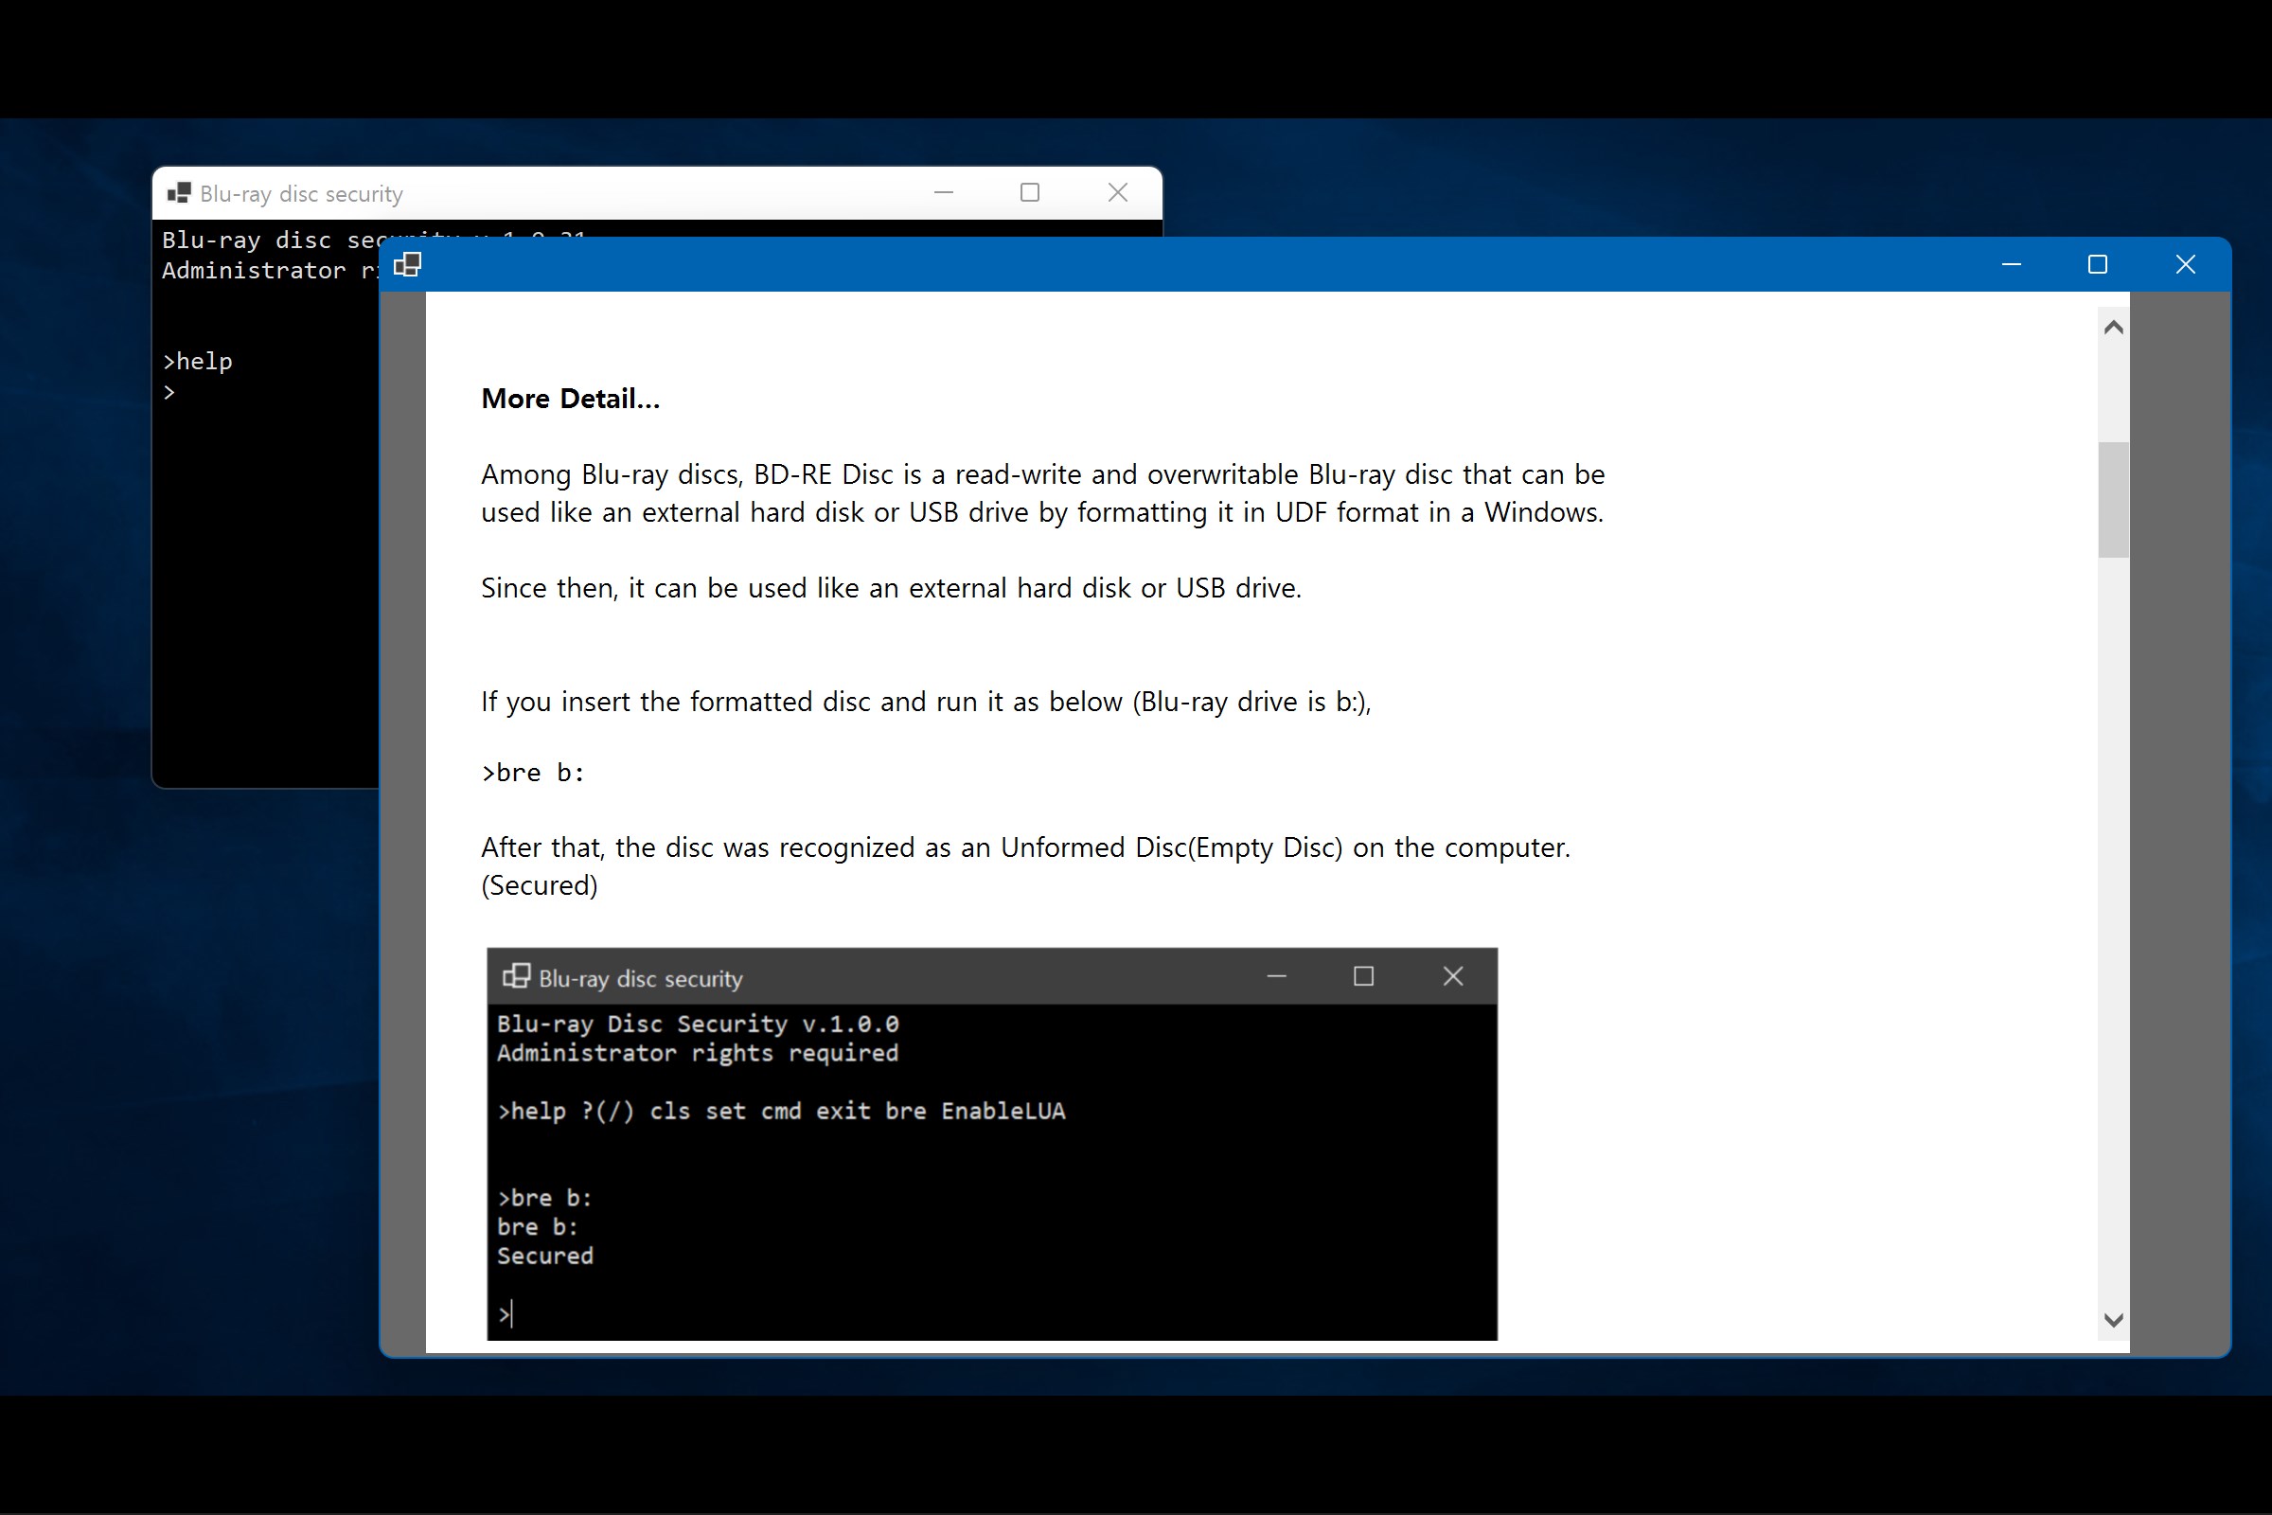
Task: Click the embedded console screenshot image
Action: click(992, 1159)
